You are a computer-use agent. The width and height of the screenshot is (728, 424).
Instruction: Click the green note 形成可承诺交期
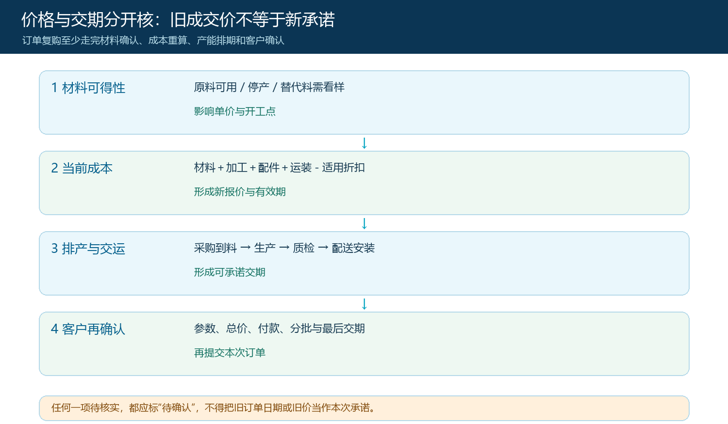(x=230, y=272)
